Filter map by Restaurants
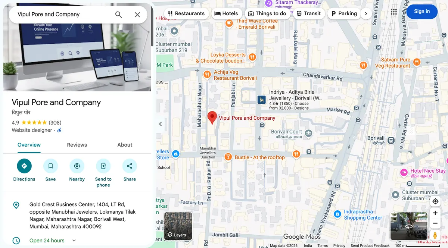 pyautogui.click(x=186, y=13)
